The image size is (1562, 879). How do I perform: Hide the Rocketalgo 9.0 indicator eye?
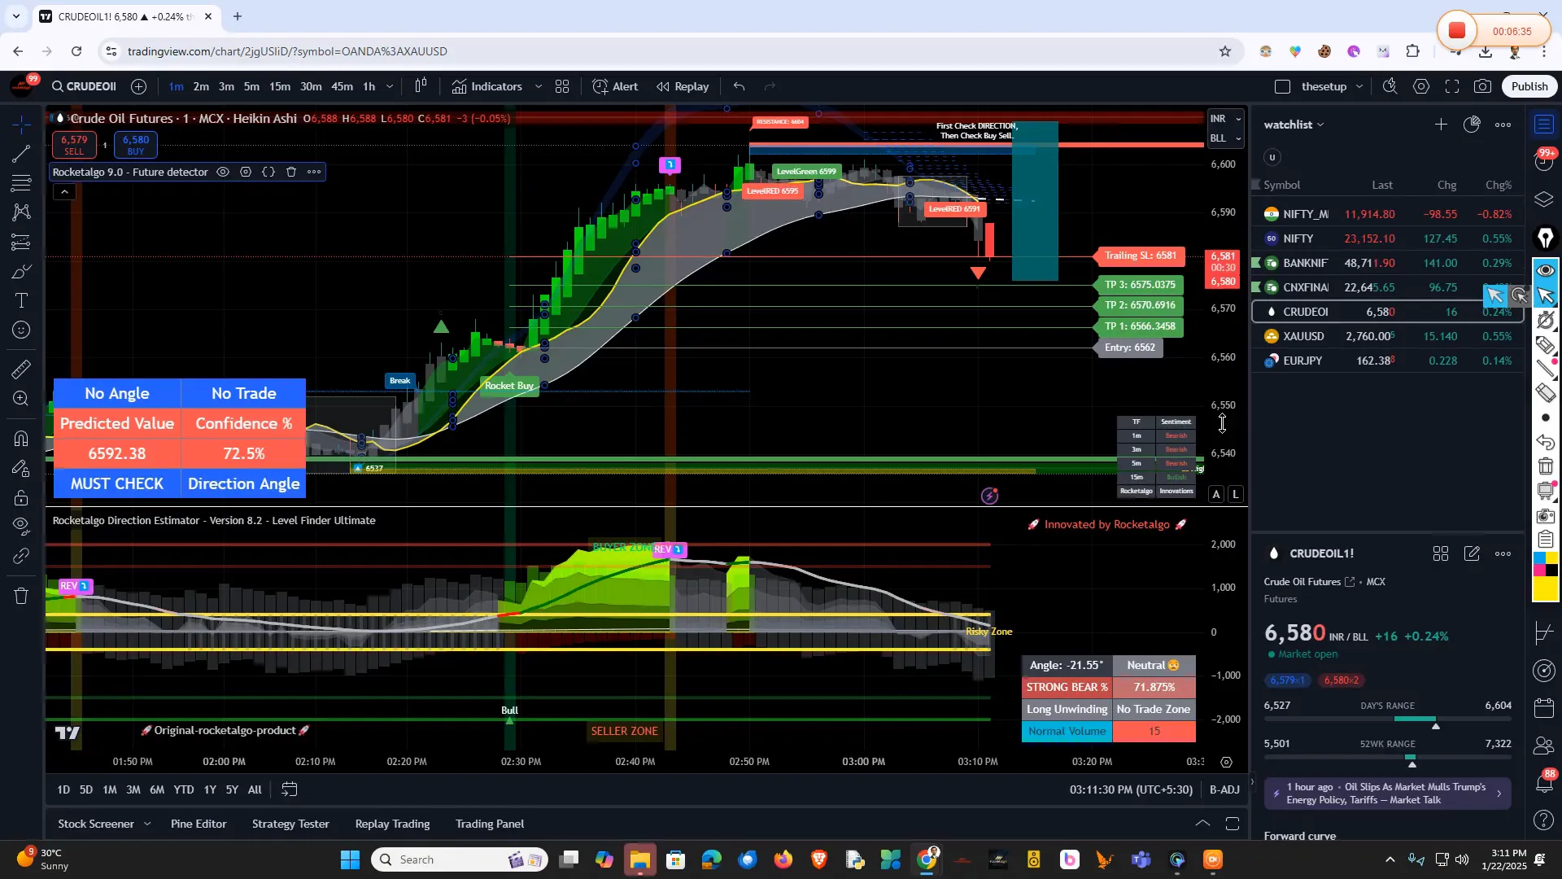[x=222, y=172]
